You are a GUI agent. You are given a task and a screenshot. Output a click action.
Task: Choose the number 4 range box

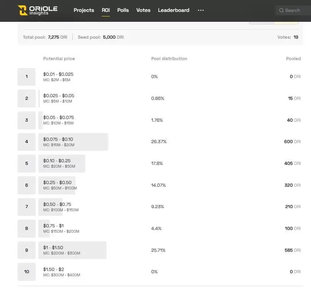[26, 142]
